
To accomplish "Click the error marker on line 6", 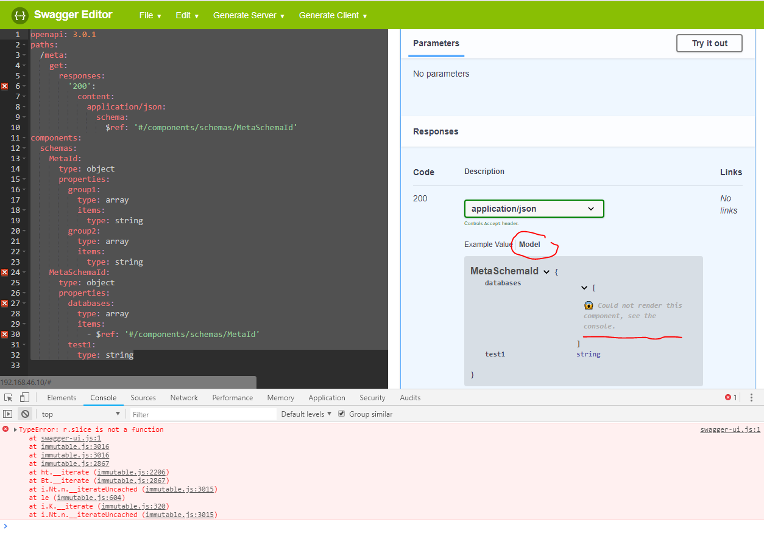I will (x=4, y=86).
